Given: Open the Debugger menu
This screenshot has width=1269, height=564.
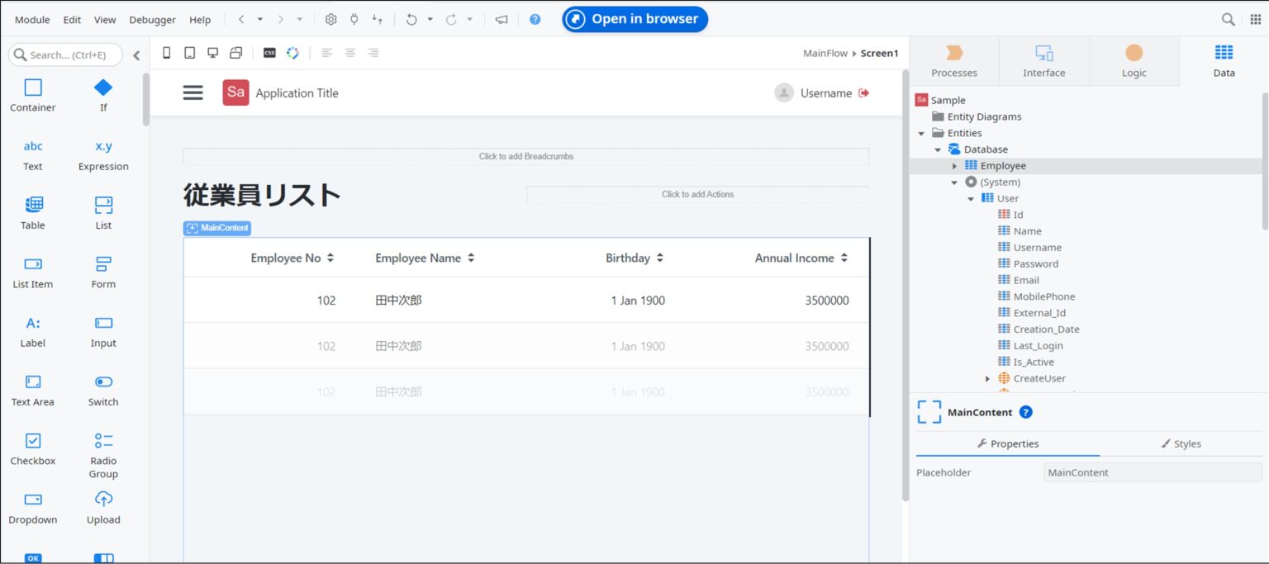Looking at the screenshot, I should pyautogui.click(x=152, y=19).
